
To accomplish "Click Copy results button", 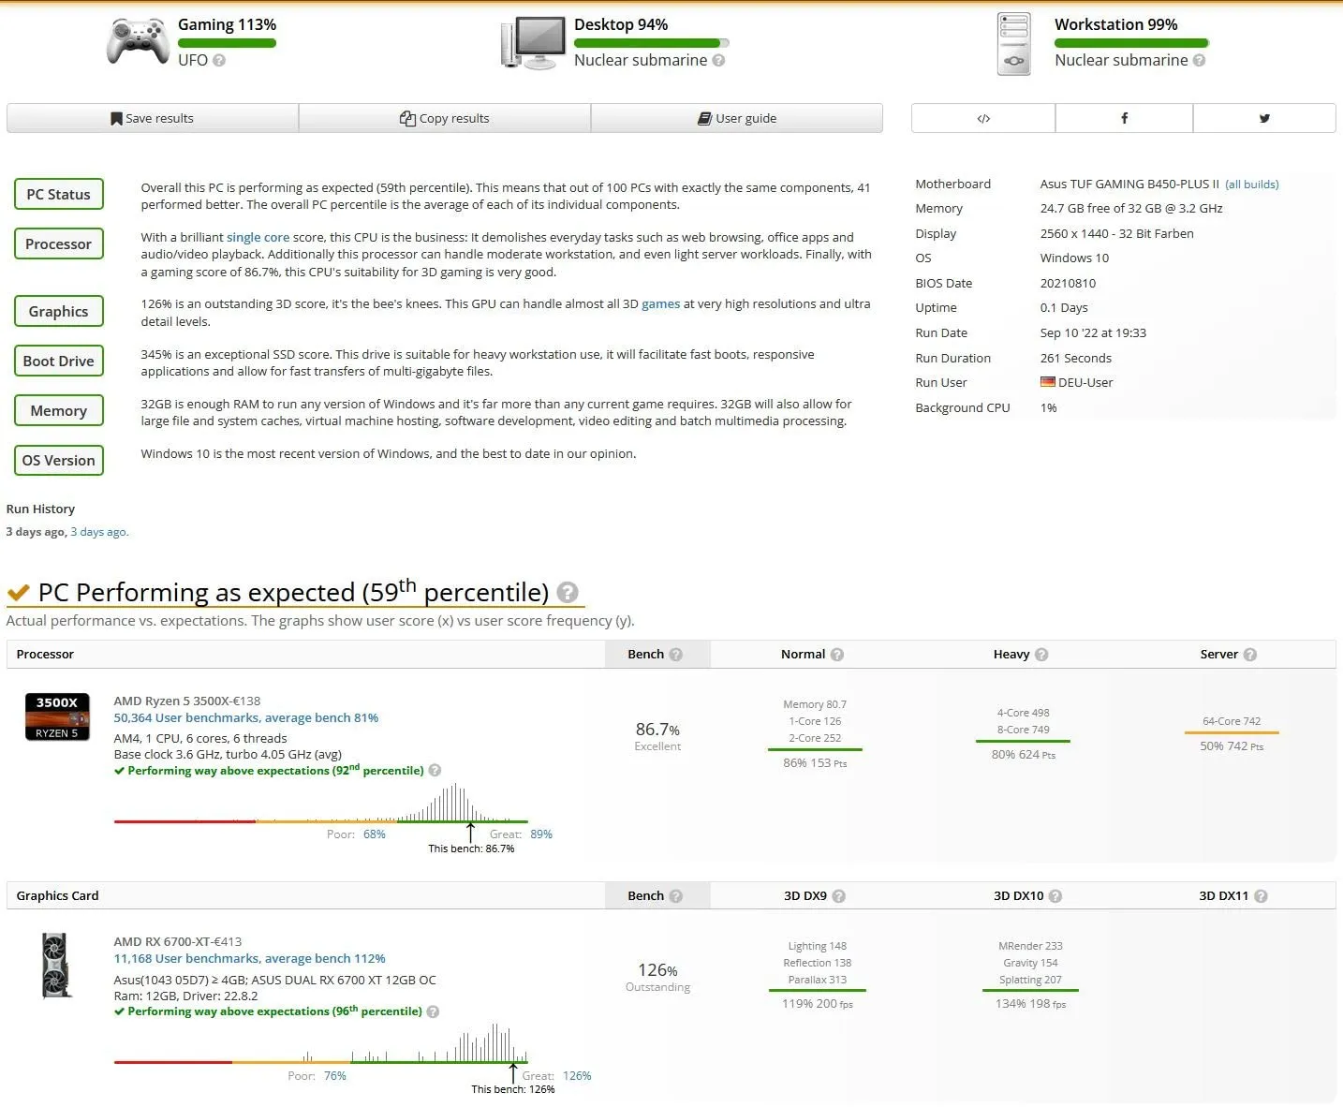I will coord(445,118).
